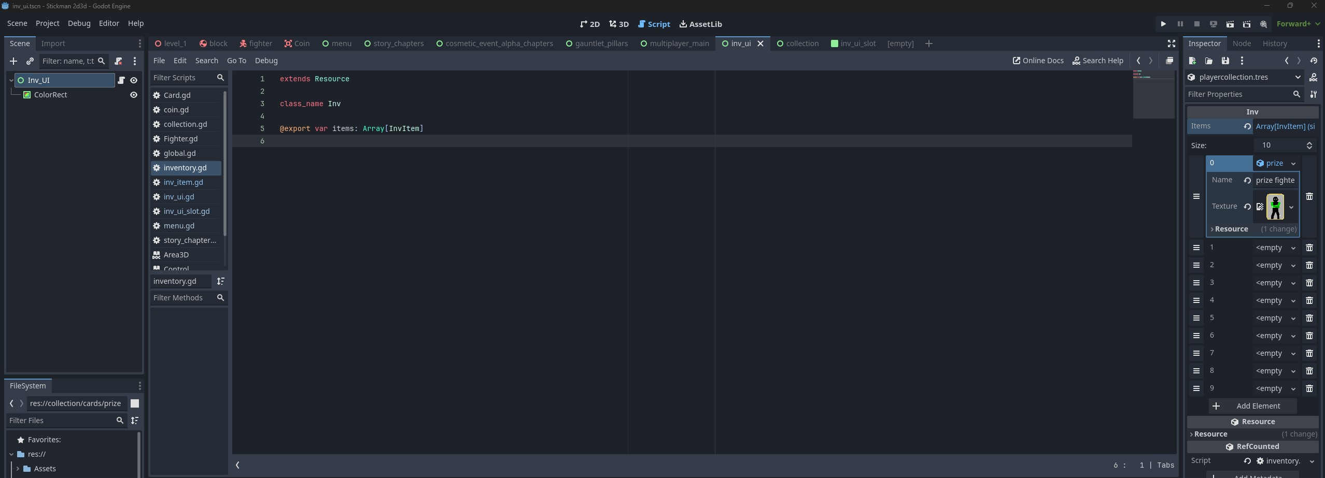Viewport: 1325px width, 478px height.
Task: Switch to the collection scene tab
Action: [x=797, y=44]
